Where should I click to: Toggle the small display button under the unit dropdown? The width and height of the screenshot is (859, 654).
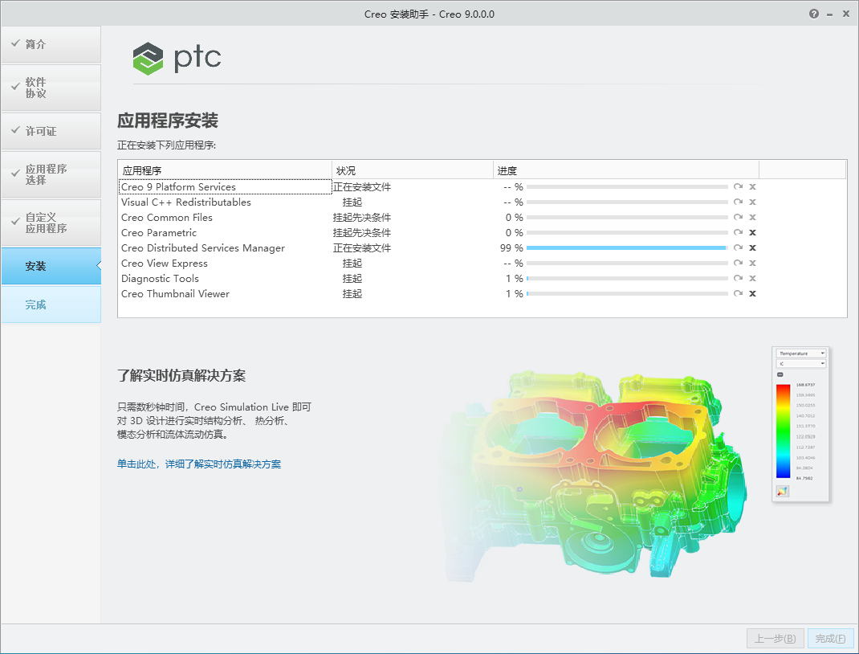click(x=780, y=374)
